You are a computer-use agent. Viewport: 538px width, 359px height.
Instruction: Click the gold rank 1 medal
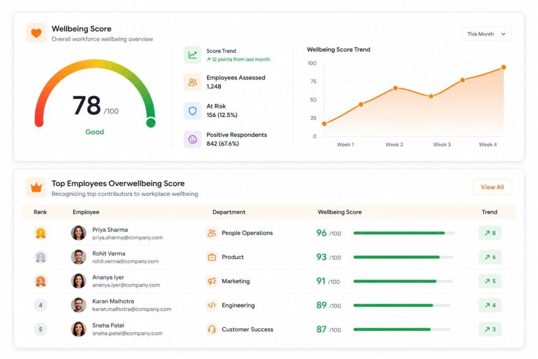point(40,233)
